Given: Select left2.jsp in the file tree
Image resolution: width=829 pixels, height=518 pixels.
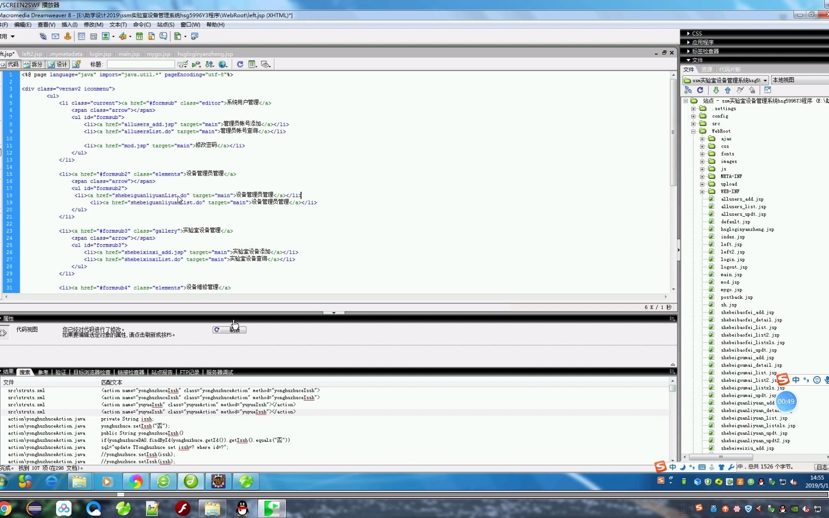Looking at the screenshot, I should coord(733,252).
